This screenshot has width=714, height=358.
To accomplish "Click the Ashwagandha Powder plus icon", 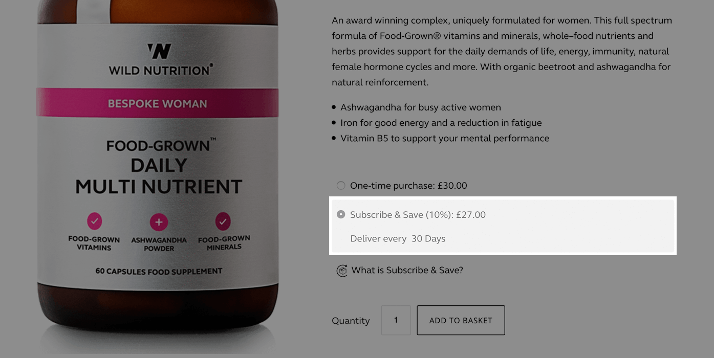I will 159,222.
